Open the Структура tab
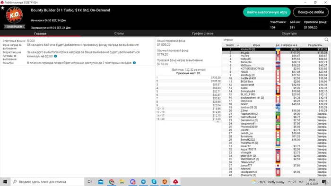The image size is (331, 186). 289,34
